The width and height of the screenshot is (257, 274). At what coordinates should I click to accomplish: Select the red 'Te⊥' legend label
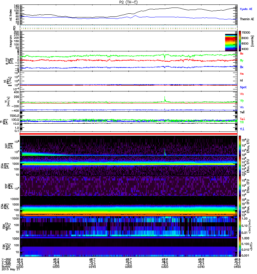242,119
